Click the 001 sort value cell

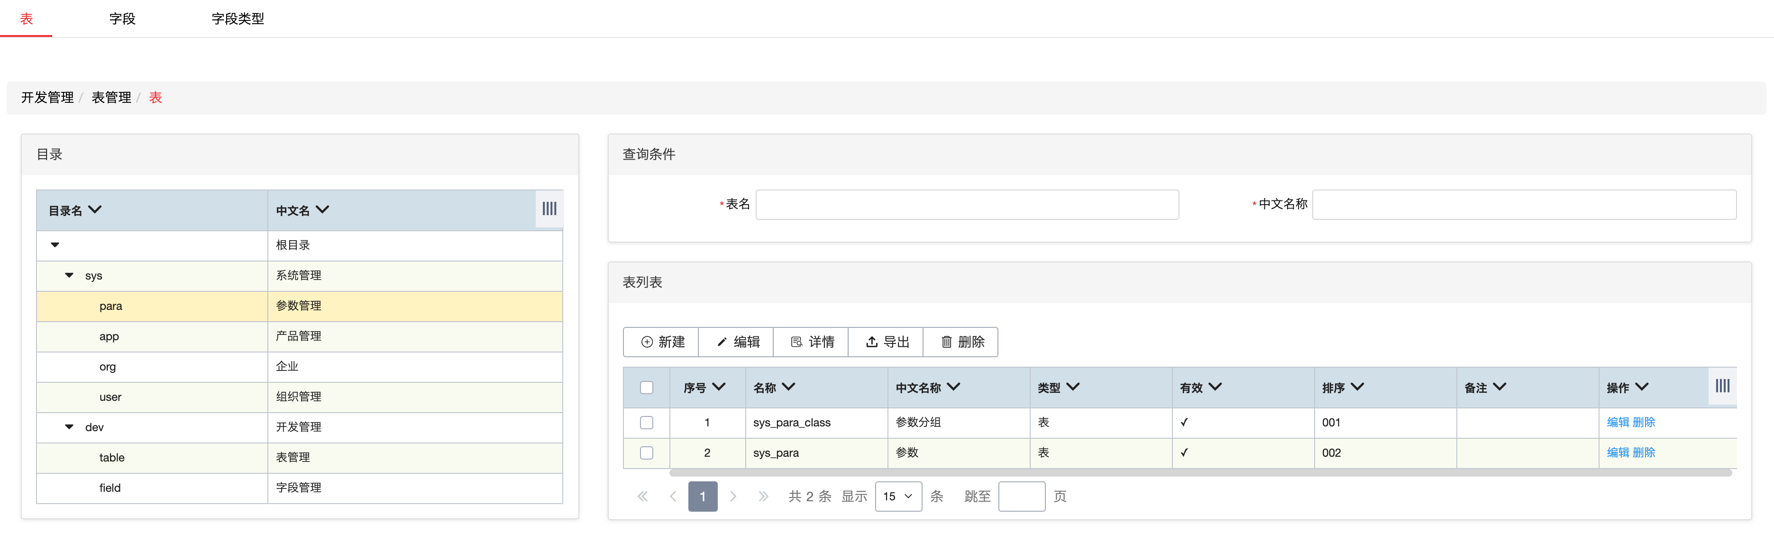point(1385,422)
